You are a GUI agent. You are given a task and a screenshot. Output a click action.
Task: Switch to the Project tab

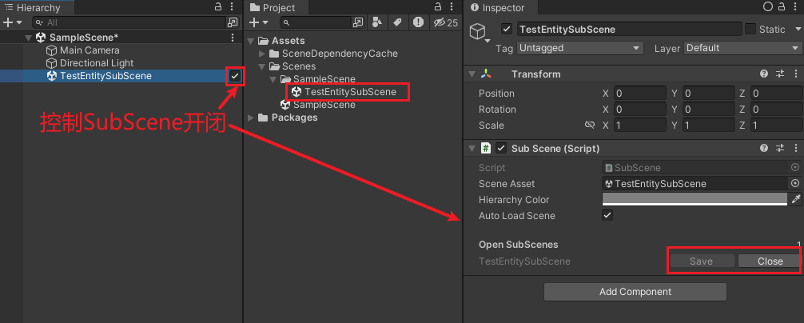point(277,8)
